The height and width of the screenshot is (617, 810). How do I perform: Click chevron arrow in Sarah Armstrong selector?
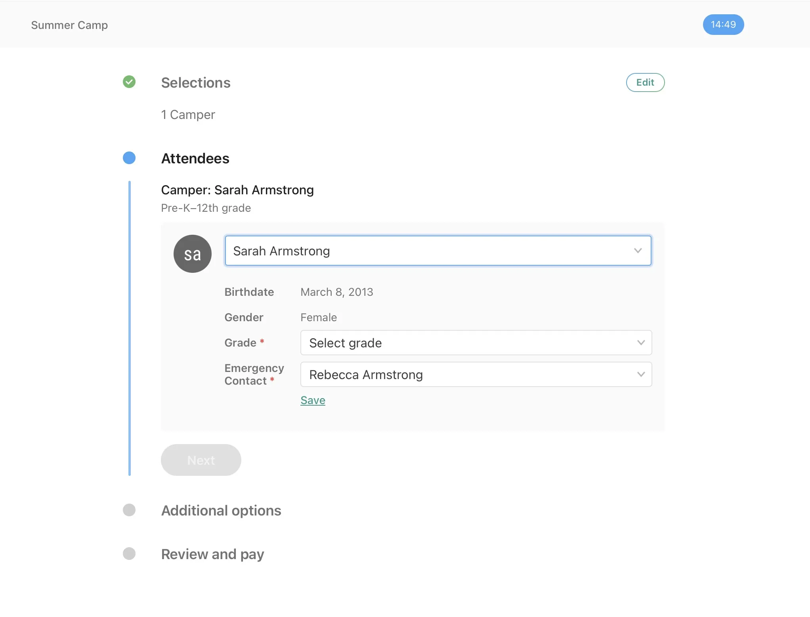638,251
